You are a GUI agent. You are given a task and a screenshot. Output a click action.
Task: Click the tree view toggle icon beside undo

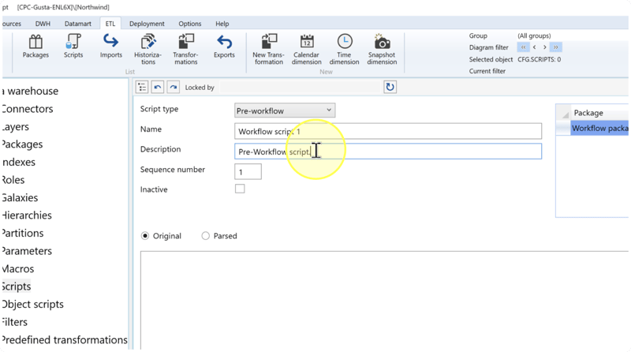[142, 87]
